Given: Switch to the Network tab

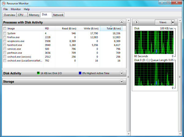Looking at the screenshot, I should pos(58,15).
